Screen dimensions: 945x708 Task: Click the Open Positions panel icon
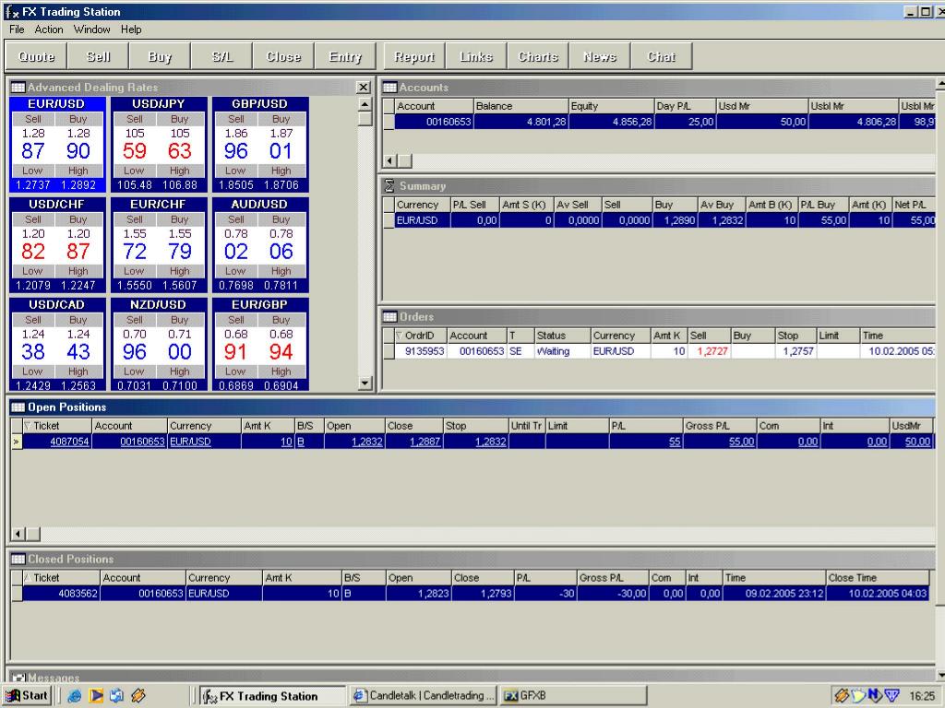click(x=18, y=407)
